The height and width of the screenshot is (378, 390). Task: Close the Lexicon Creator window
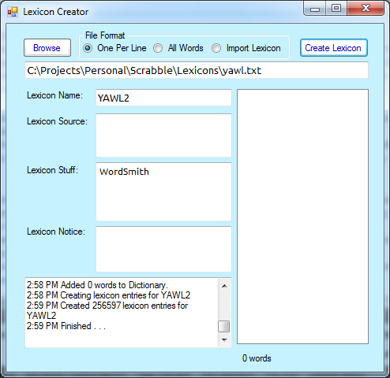366,9
